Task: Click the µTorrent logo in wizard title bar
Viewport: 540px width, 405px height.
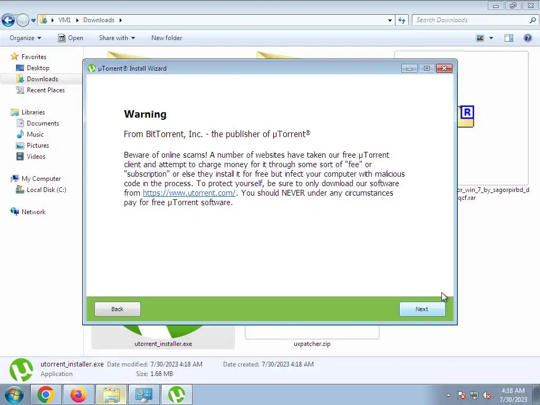Action: coord(92,68)
